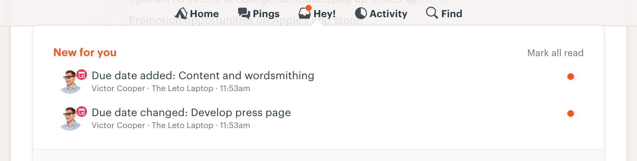The width and height of the screenshot is (637, 161).
Task: Click the Find magnifying glass icon
Action: click(x=432, y=13)
